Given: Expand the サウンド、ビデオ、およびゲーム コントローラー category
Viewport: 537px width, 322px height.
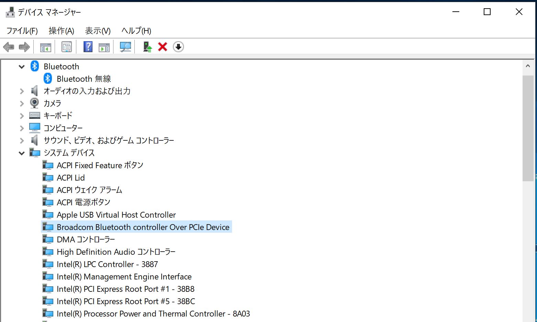Looking at the screenshot, I should pyautogui.click(x=22, y=140).
